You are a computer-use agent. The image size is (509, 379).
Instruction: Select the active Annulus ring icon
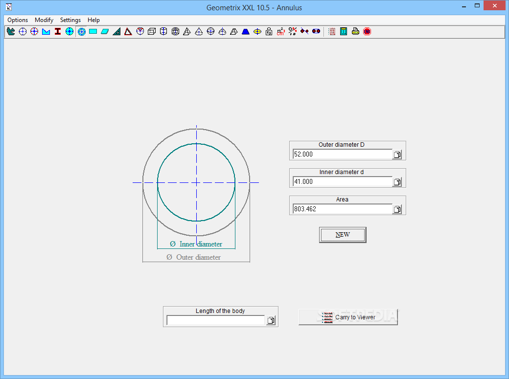coord(81,31)
